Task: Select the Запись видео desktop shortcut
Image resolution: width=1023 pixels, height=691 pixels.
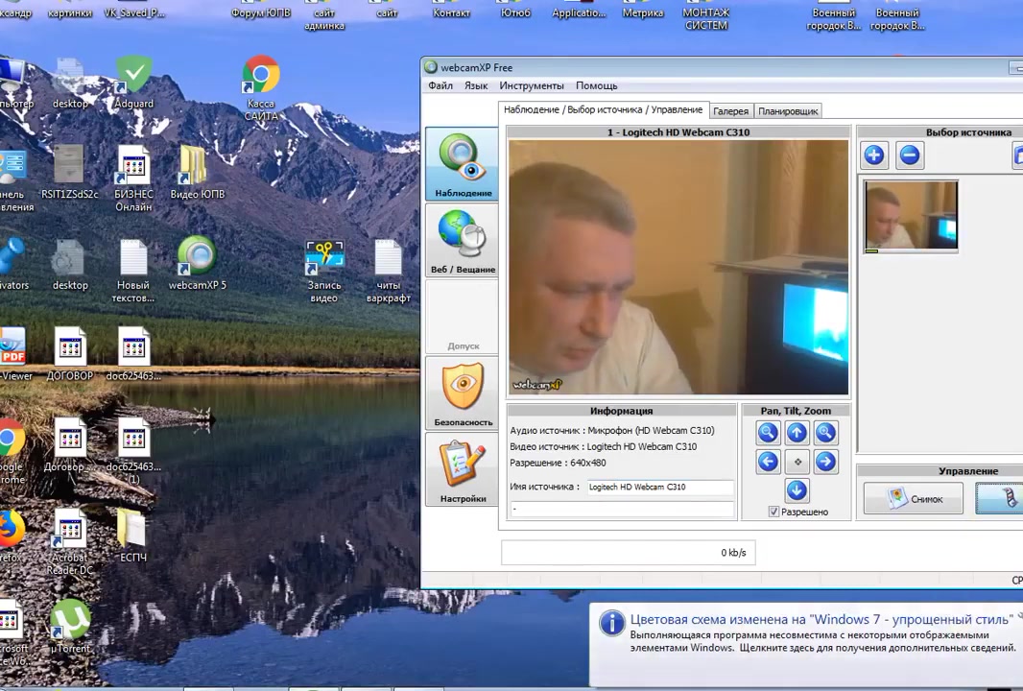Action: click(x=324, y=271)
